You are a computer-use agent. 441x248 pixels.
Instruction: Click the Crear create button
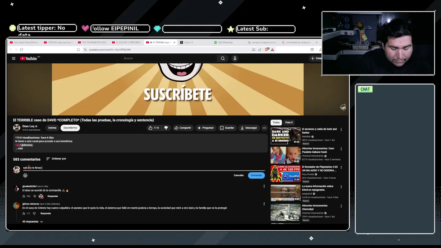click(x=316, y=59)
